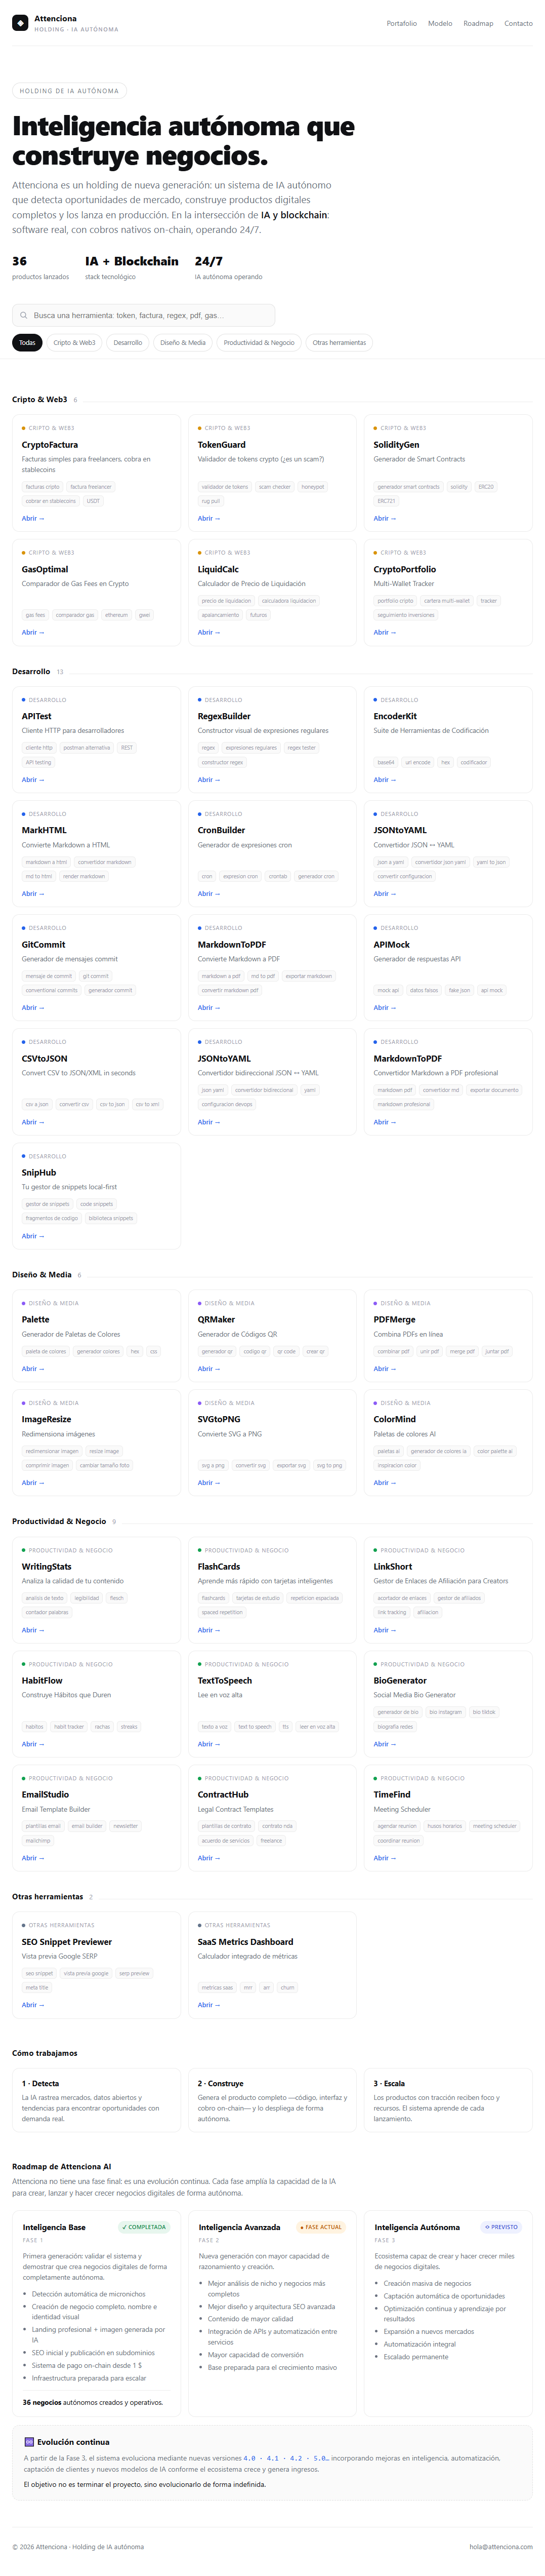Open CryptoFactura via its Abrir link

(33, 518)
